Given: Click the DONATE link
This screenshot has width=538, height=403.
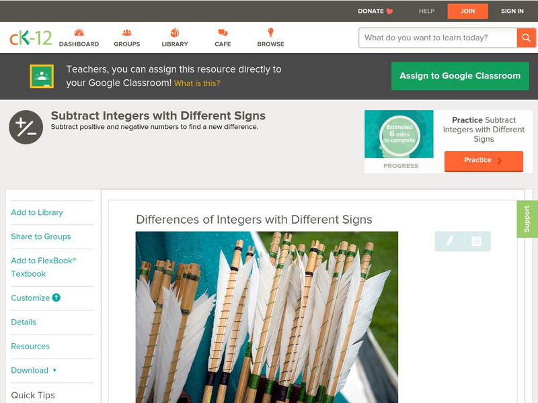Looking at the screenshot, I should (x=371, y=11).
